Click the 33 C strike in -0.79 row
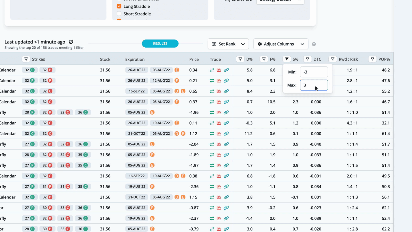Viewport: 412px width, 232px height. coord(65,229)
